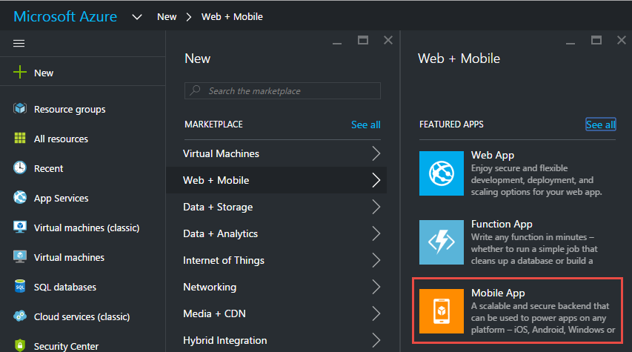Image resolution: width=632 pixels, height=352 pixels.
Task: Expand the dropdown next to Microsoft Azure
Action: pyautogui.click(x=137, y=17)
